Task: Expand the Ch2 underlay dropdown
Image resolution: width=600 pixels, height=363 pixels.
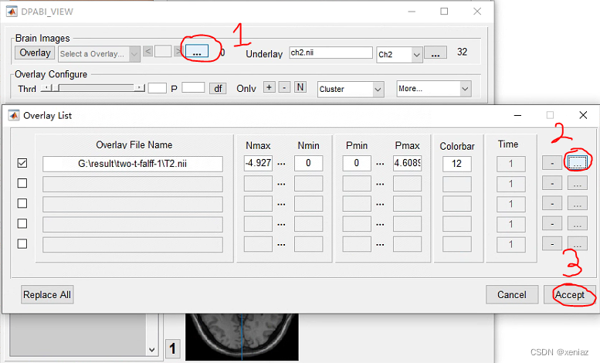Action: [399, 54]
